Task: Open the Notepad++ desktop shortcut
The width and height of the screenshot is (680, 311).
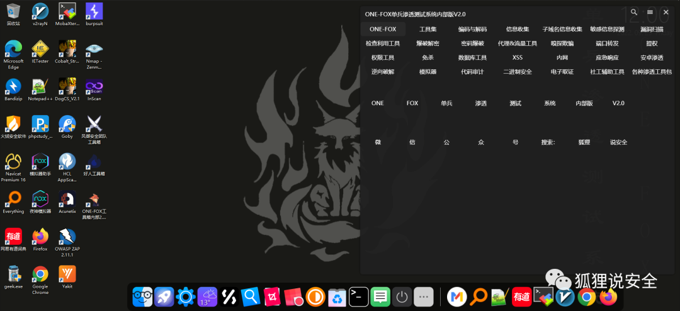Action: coord(40,90)
